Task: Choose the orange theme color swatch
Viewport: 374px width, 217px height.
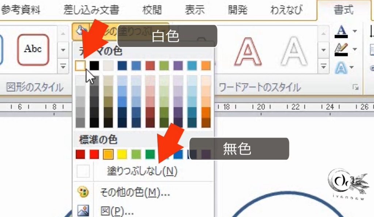Action: point(206,66)
